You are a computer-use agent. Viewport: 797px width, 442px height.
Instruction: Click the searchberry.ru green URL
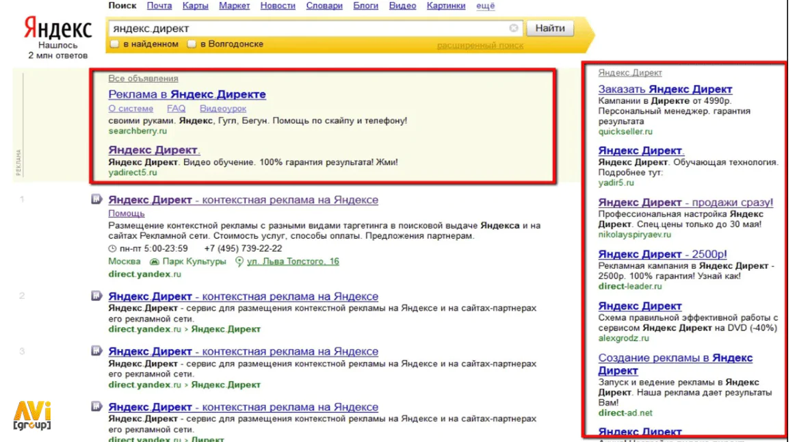[138, 131]
